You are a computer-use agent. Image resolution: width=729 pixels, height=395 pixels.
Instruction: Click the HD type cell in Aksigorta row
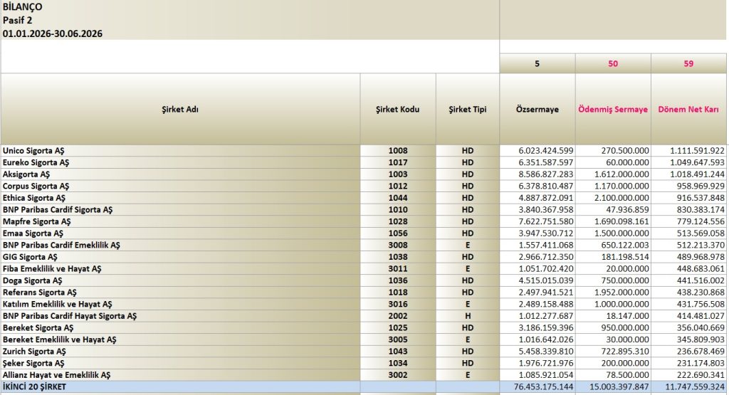pyautogui.click(x=468, y=174)
